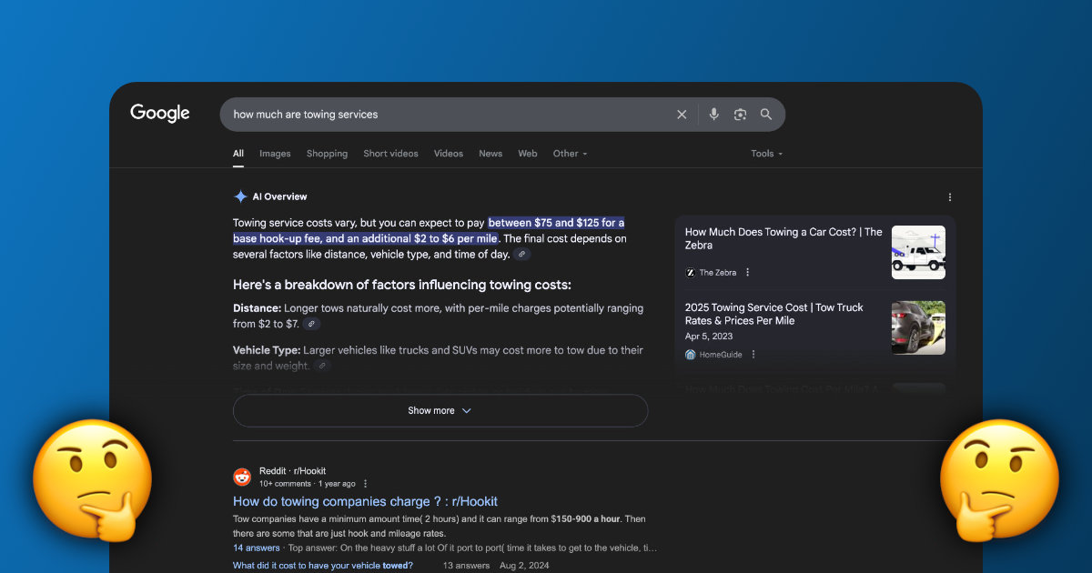Submit search with the magnifier icon

click(766, 115)
